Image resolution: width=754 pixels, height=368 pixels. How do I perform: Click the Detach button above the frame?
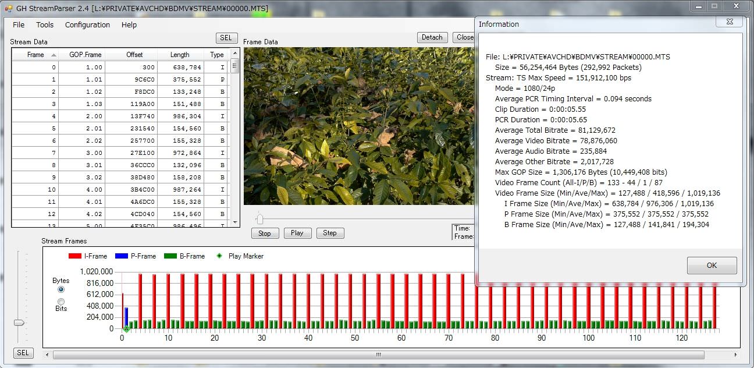(432, 37)
